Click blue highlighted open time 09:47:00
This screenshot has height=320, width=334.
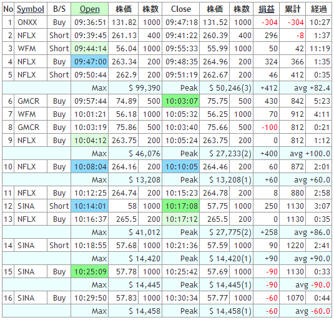point(90,62)
